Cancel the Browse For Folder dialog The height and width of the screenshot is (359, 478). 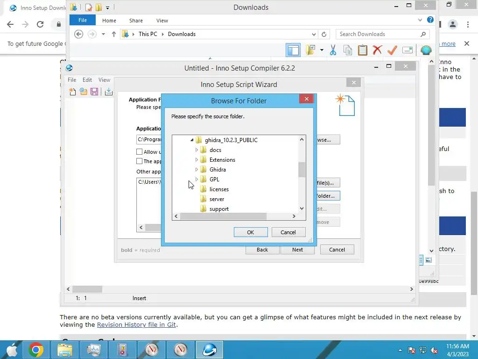point(288,232)
